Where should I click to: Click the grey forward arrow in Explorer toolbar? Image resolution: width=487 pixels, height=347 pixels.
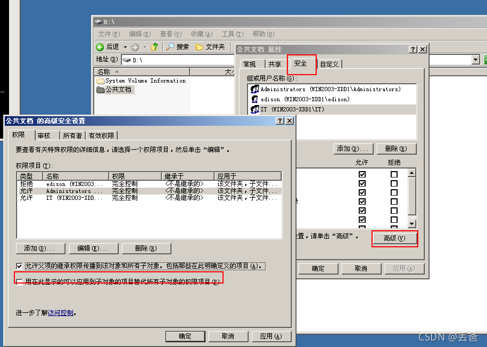point(135,47)
